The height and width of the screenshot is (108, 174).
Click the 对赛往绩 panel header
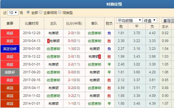tap(87, 4)
